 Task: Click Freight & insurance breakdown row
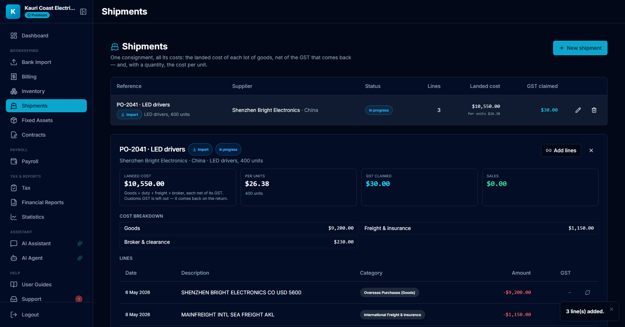[x=479, y=228]
